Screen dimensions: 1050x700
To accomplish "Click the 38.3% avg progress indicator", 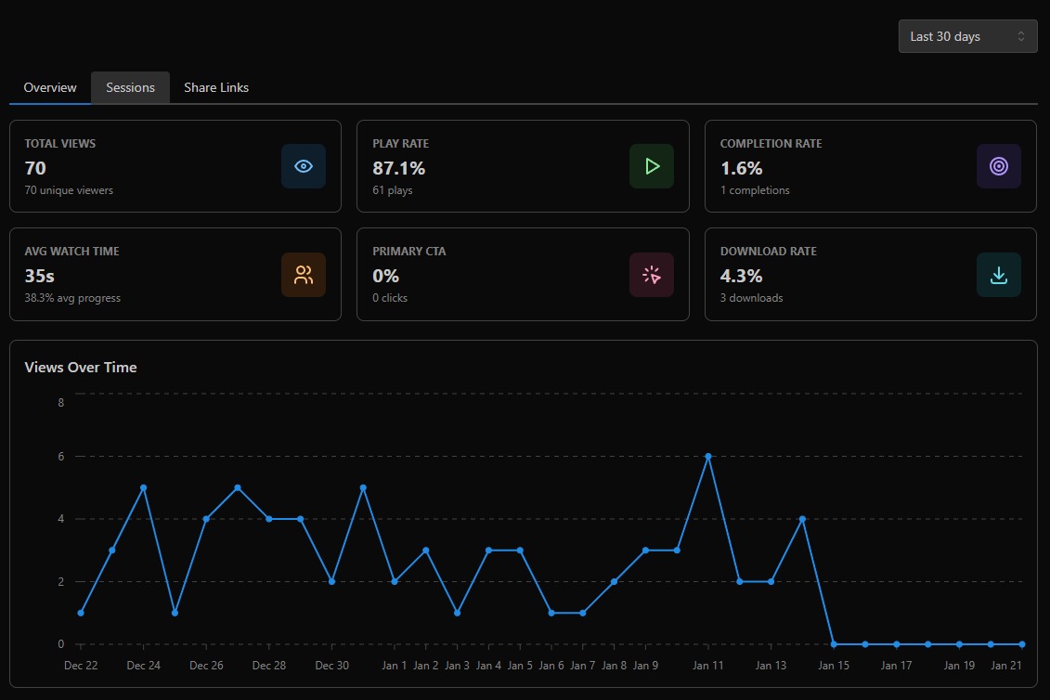I will point(71,297).
